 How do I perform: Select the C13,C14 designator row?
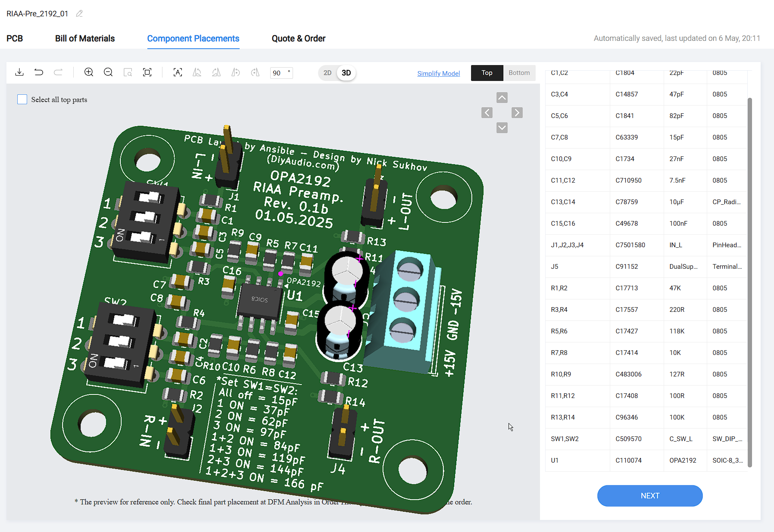646,202
